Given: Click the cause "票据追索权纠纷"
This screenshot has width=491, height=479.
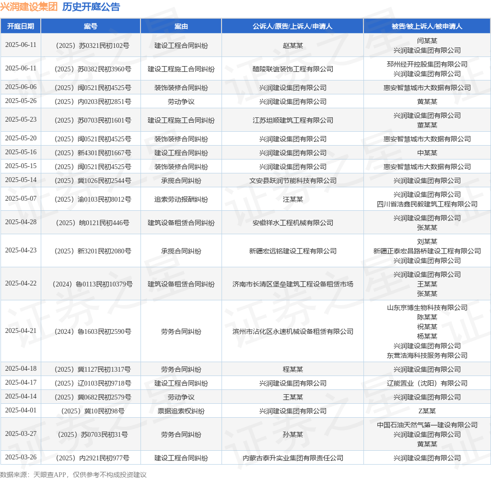Looking at the screenshot, I should point(181,411).
